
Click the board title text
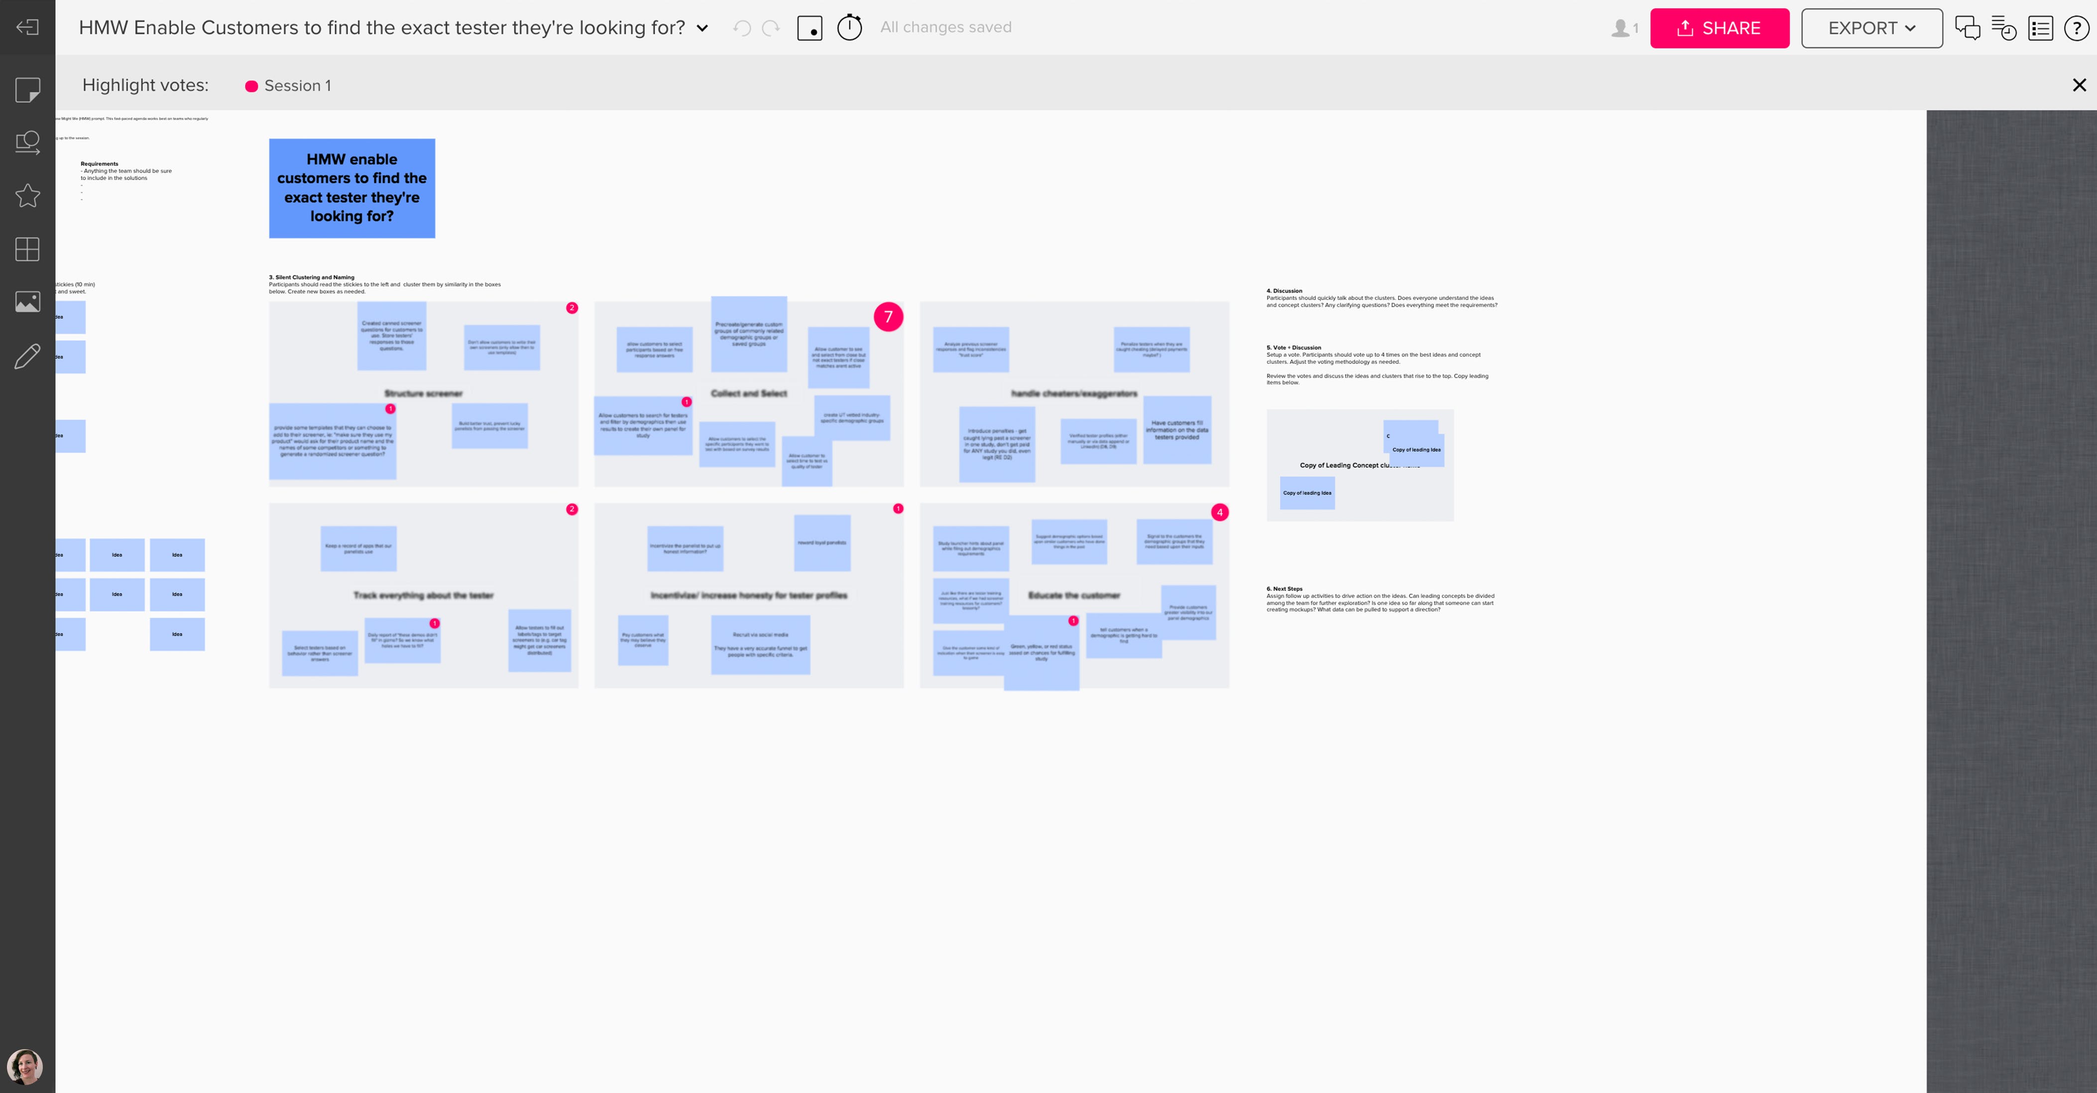[x=382, y=28]
